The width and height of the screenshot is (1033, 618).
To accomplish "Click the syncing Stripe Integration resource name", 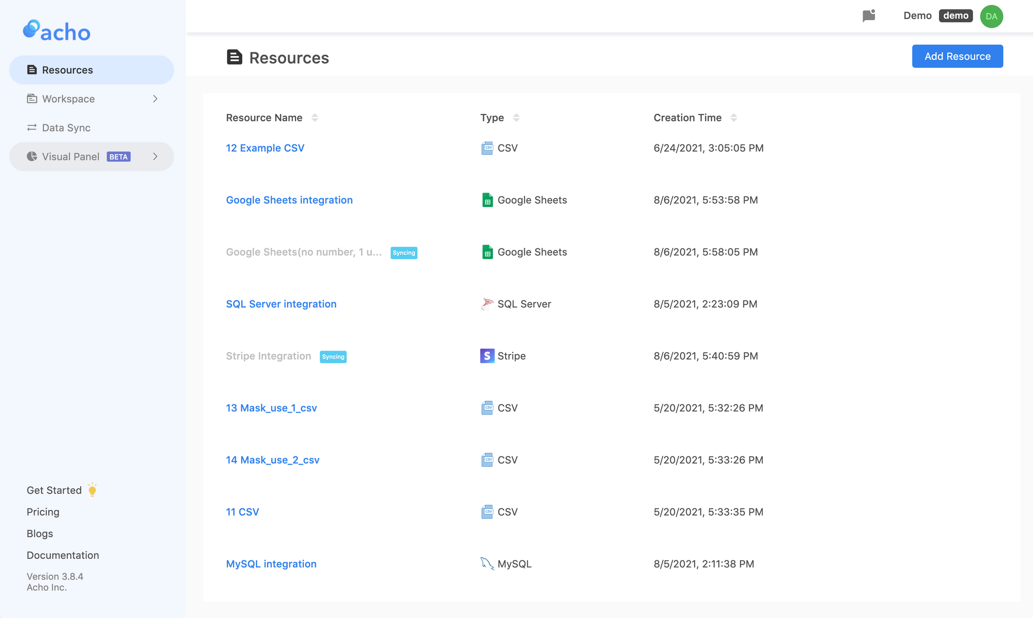I will tap(269, 356).
